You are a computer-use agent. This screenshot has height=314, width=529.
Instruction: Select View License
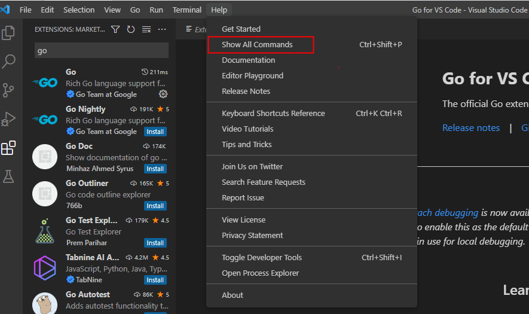click(x=312, y=220)
